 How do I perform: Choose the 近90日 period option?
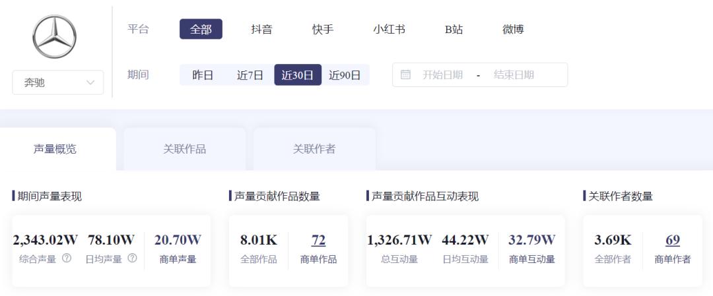click(345, 75)
